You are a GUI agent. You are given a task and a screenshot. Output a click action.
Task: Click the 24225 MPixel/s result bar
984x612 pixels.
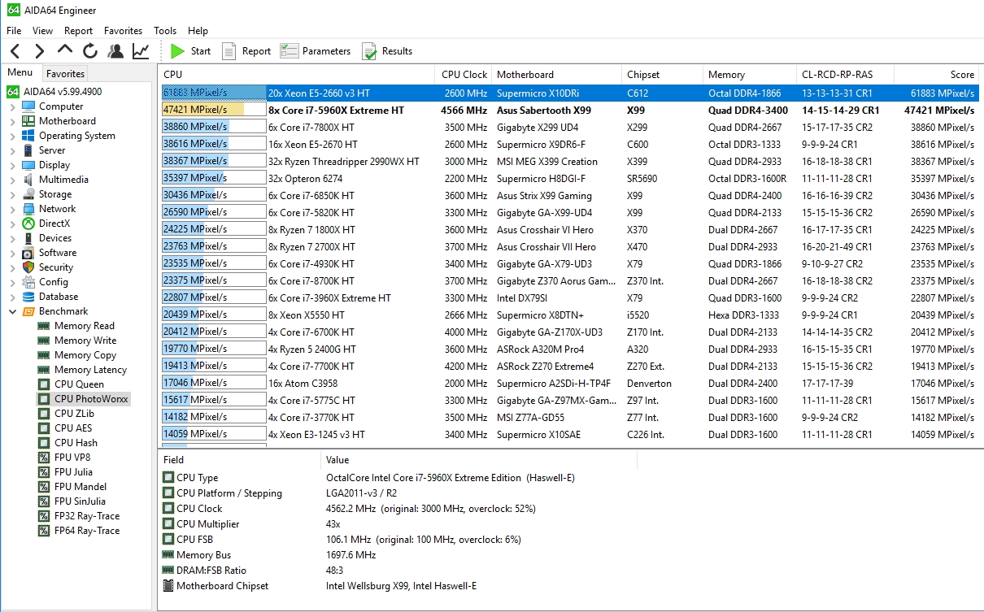pyautogui.click(x=214, y=229)
